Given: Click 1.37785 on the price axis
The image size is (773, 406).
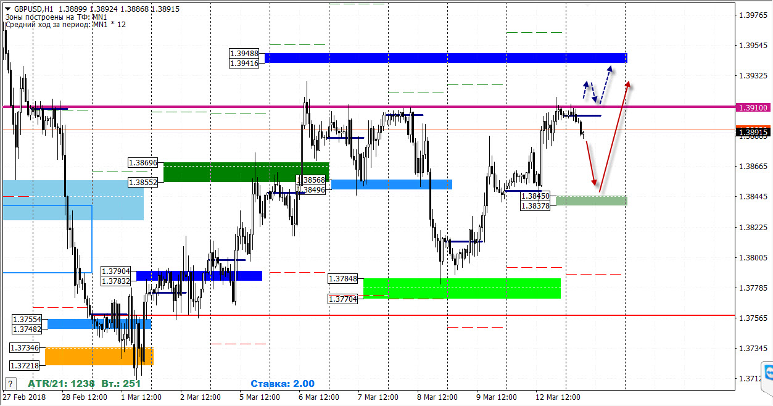Looking at the screenshot, I should [754, 288].
